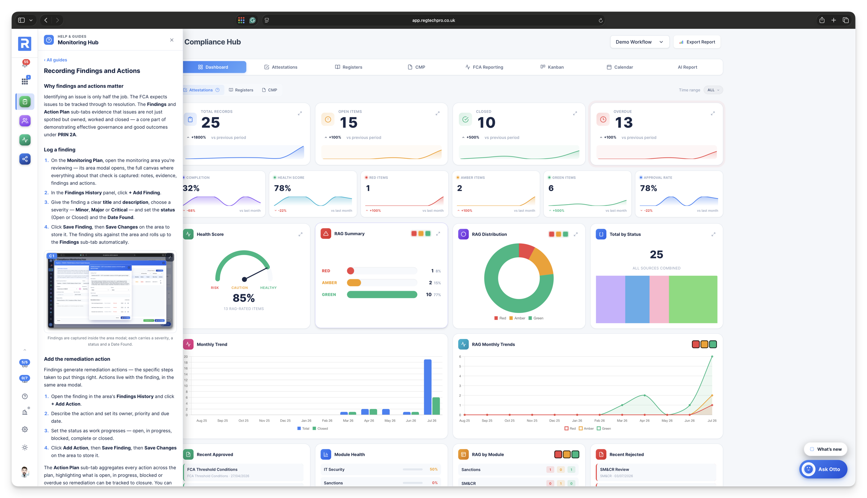The width and height of the screenshot is (867, 498).
Task: Open the Demo Workflow dropdown
Action: 639,42
